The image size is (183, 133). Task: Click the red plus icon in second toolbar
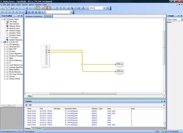(43, 12)
